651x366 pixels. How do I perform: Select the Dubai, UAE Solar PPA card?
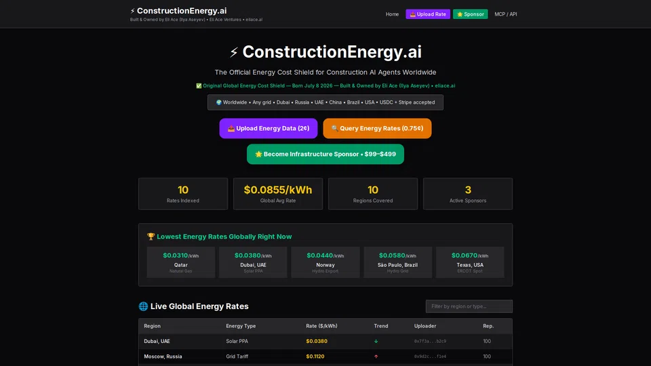253,262
